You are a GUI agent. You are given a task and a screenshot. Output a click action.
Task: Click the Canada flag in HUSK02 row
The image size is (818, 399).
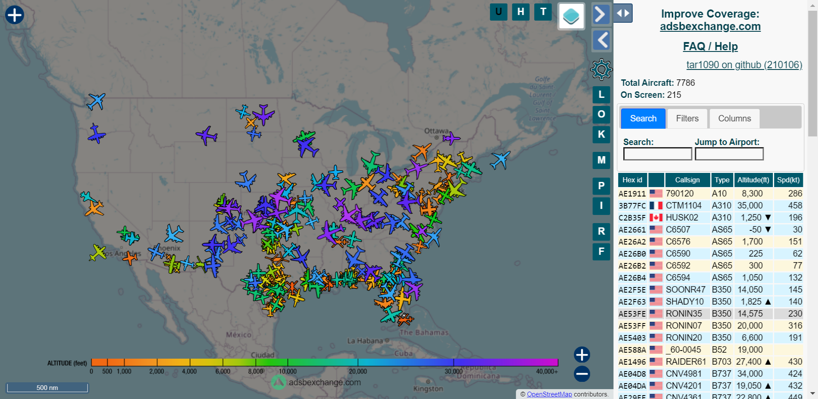(x=656, y=218)
